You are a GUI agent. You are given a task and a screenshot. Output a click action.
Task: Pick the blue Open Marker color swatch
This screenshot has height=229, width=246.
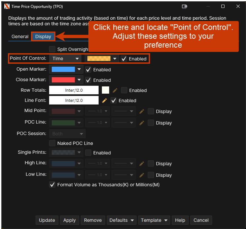pyautogui.click(x=63, y=70)
